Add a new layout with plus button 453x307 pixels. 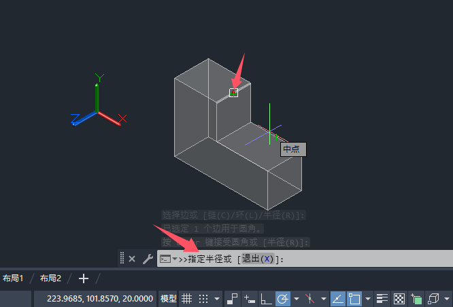pos(84,278)
